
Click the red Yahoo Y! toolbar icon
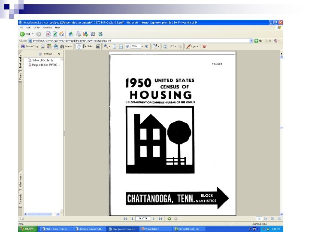pyautogui.click(x=204, y=46)
